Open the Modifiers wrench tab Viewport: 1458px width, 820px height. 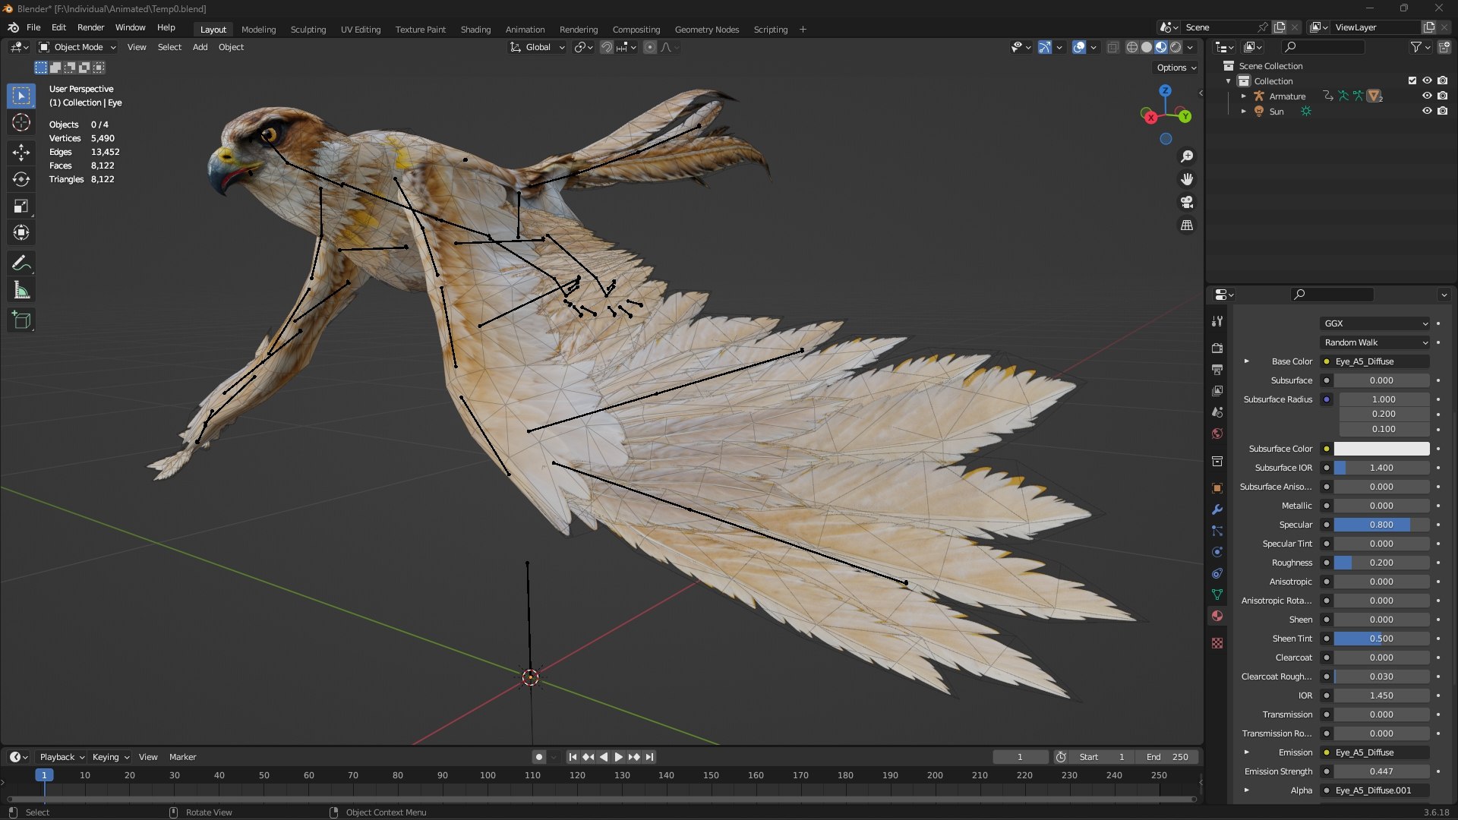point(1217,509)
